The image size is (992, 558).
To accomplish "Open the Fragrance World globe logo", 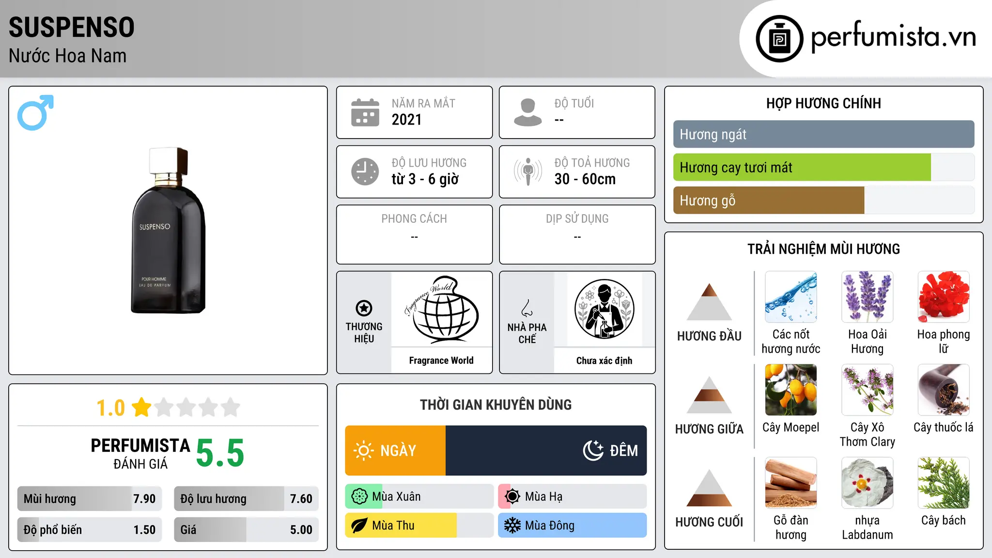I will click(x=442, y=309).
